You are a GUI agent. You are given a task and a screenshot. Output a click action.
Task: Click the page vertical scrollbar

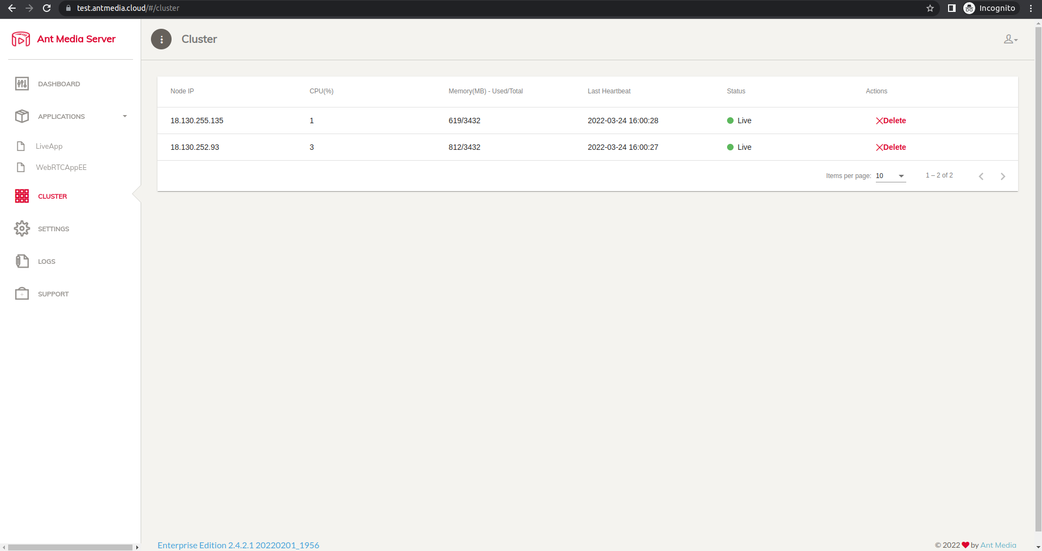1039,280
